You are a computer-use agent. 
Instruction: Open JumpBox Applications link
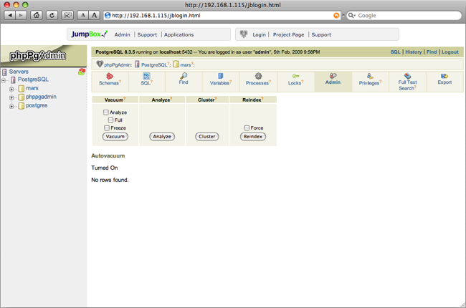(179, 35)
